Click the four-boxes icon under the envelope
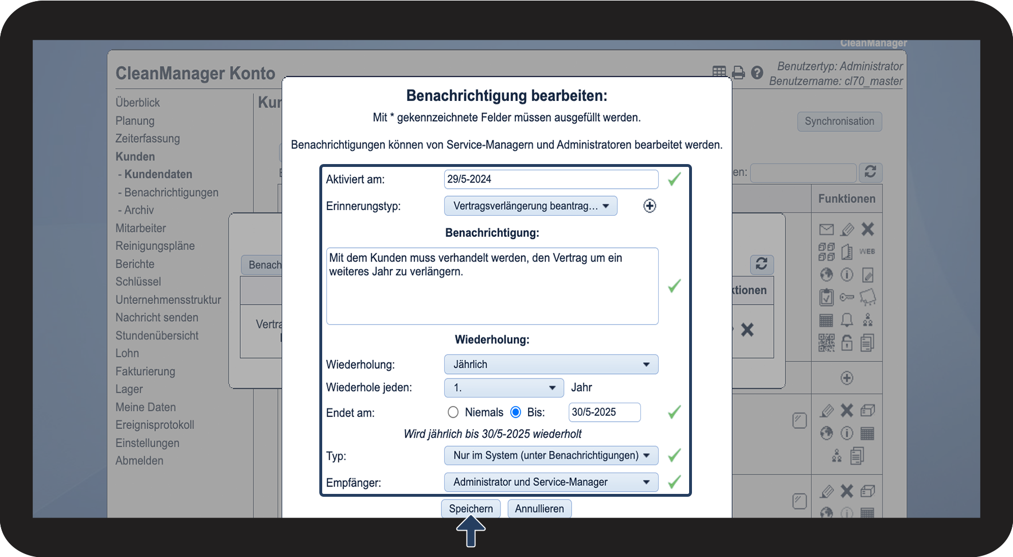 click(826, 251)
